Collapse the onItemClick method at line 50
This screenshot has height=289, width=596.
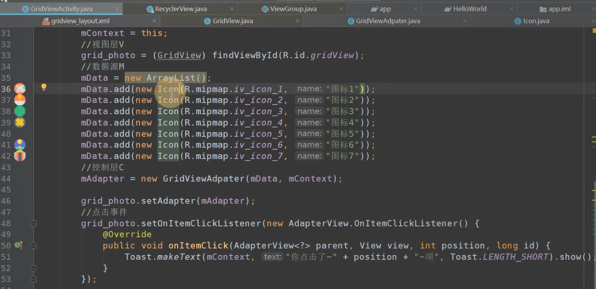(x=34, y=245)
